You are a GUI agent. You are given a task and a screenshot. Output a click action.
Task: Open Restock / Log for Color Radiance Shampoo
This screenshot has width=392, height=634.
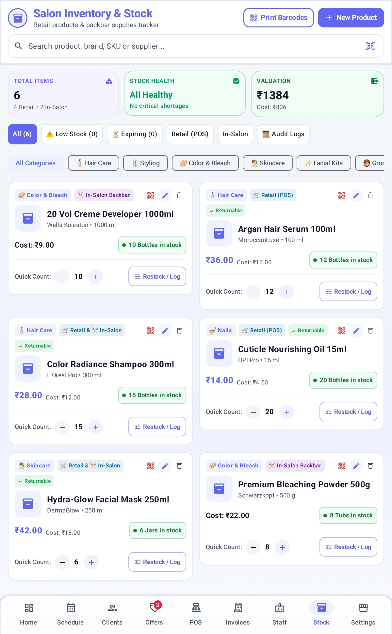(x=157, y=427)
